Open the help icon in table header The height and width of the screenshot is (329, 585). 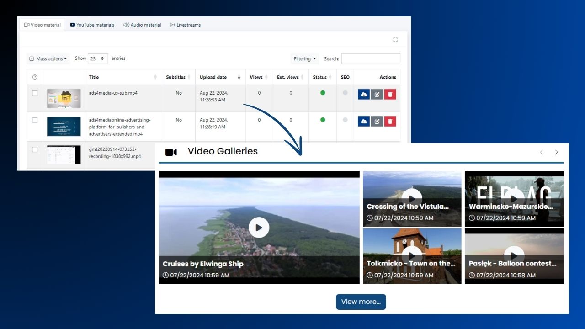[35, 77]
